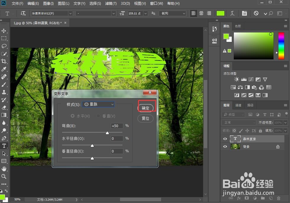
Task: Select the Zoom tool
Action: coord(4,176)
